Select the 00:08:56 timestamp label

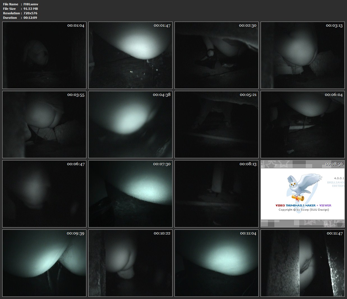(334, 164)
